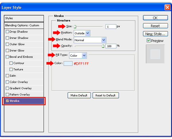Uncheck the Stroke checkbox
Screen dimensions: 172x139
click(7, 101)
